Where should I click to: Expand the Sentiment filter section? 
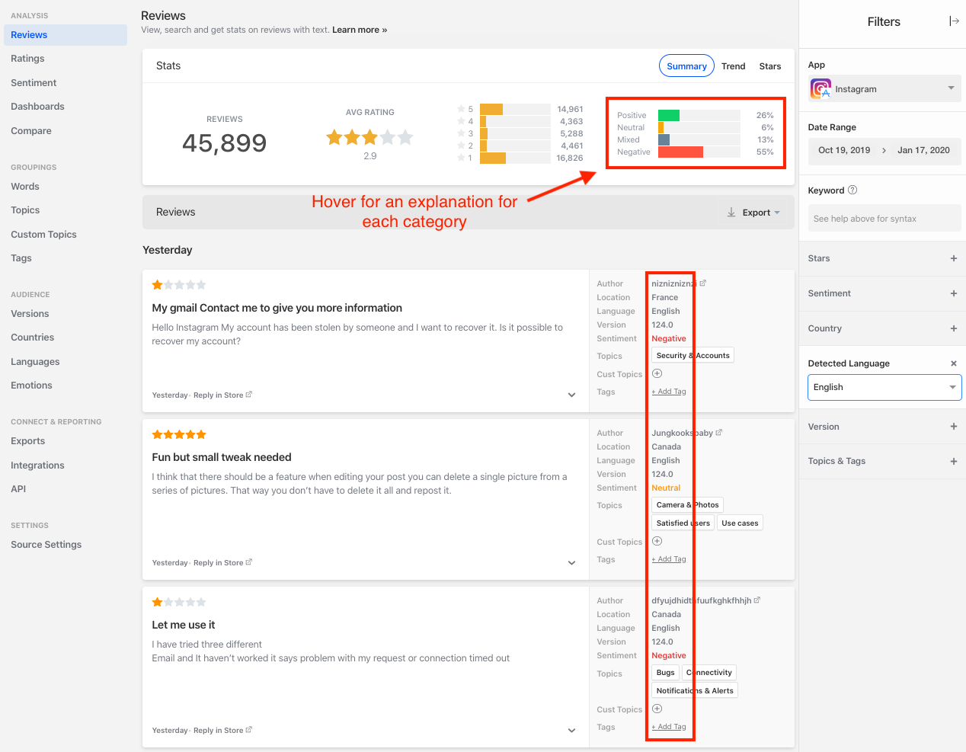click(x=954, y=293)
